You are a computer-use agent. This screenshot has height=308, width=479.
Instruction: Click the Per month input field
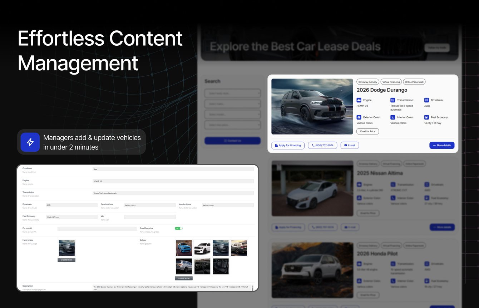97,229
